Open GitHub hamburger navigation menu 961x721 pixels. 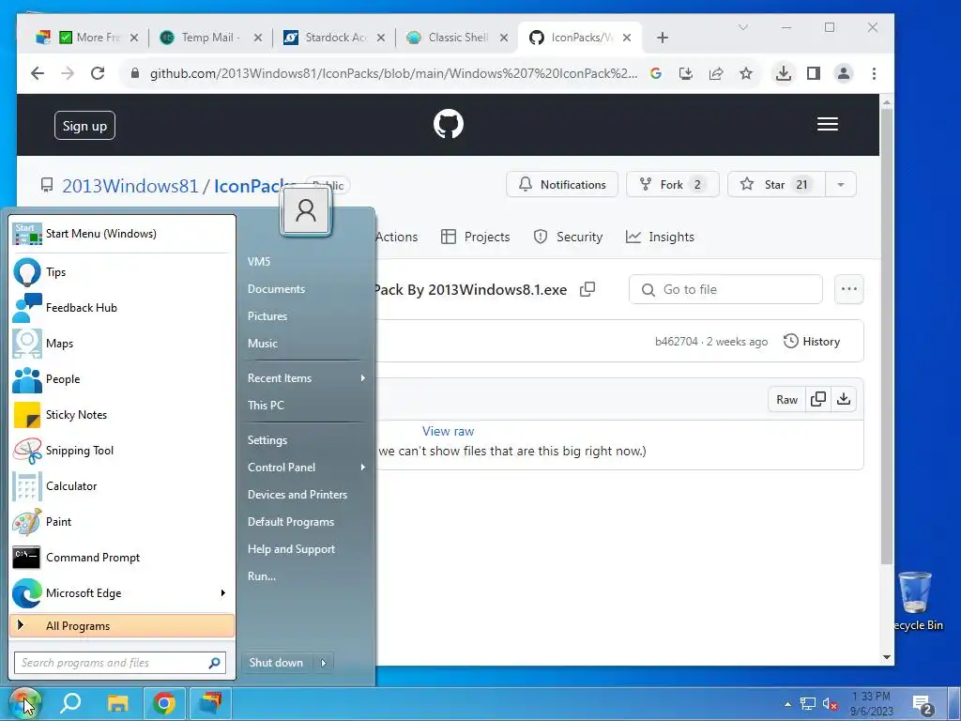[x=828, y=125]
